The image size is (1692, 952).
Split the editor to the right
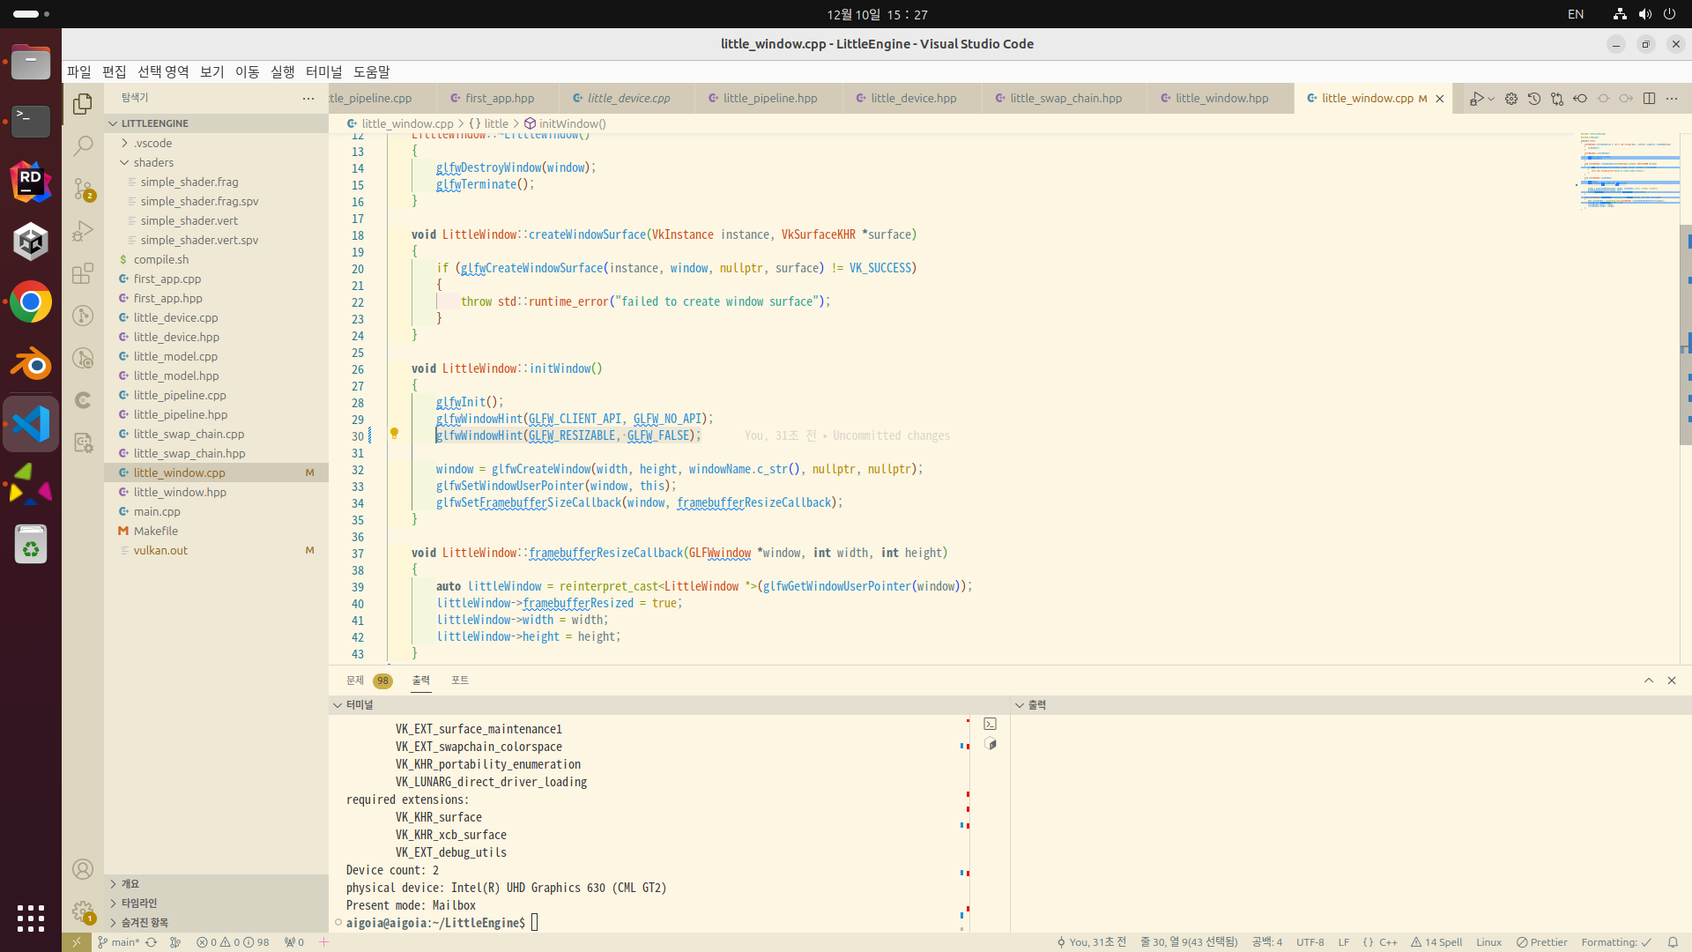1650,99
